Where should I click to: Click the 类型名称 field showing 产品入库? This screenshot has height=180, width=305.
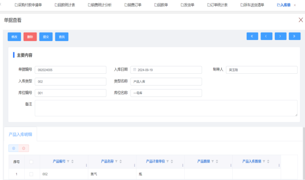(166, 82)
